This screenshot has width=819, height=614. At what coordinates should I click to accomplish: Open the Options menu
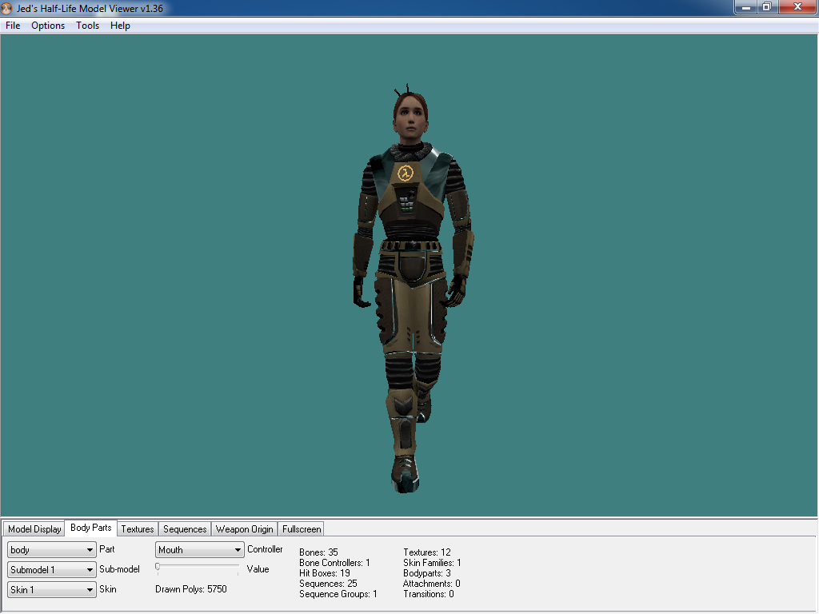tap(48, 26)
